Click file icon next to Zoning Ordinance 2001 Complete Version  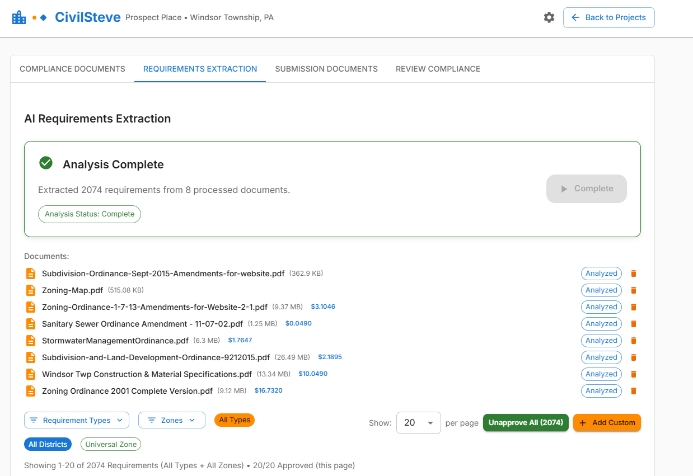[x=31, y=391]
